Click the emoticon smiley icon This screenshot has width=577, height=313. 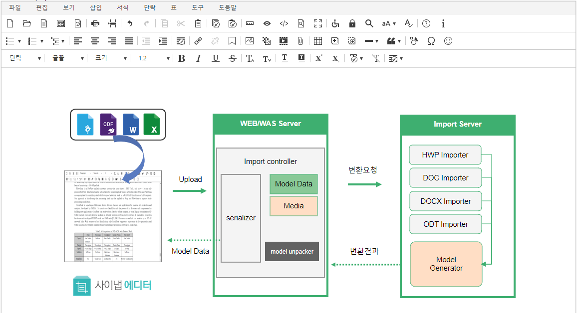tap(448, 41)
